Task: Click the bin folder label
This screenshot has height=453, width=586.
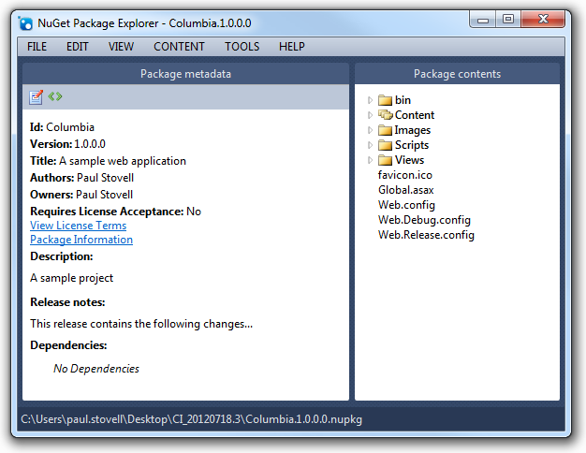Action: [x=403, y=100]
